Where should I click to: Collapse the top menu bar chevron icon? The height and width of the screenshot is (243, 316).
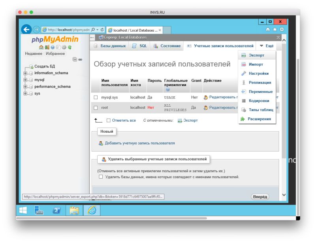pyautogui.click(x=278, y=38)
